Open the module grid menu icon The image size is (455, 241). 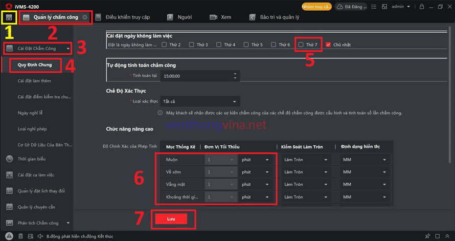pos(9,17)
